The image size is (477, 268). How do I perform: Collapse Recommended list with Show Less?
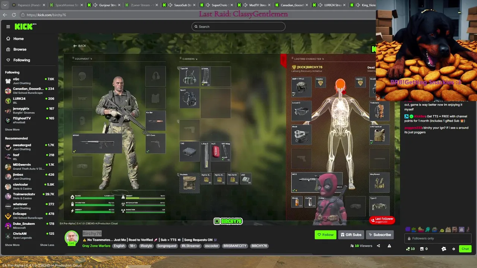[47, 245]
